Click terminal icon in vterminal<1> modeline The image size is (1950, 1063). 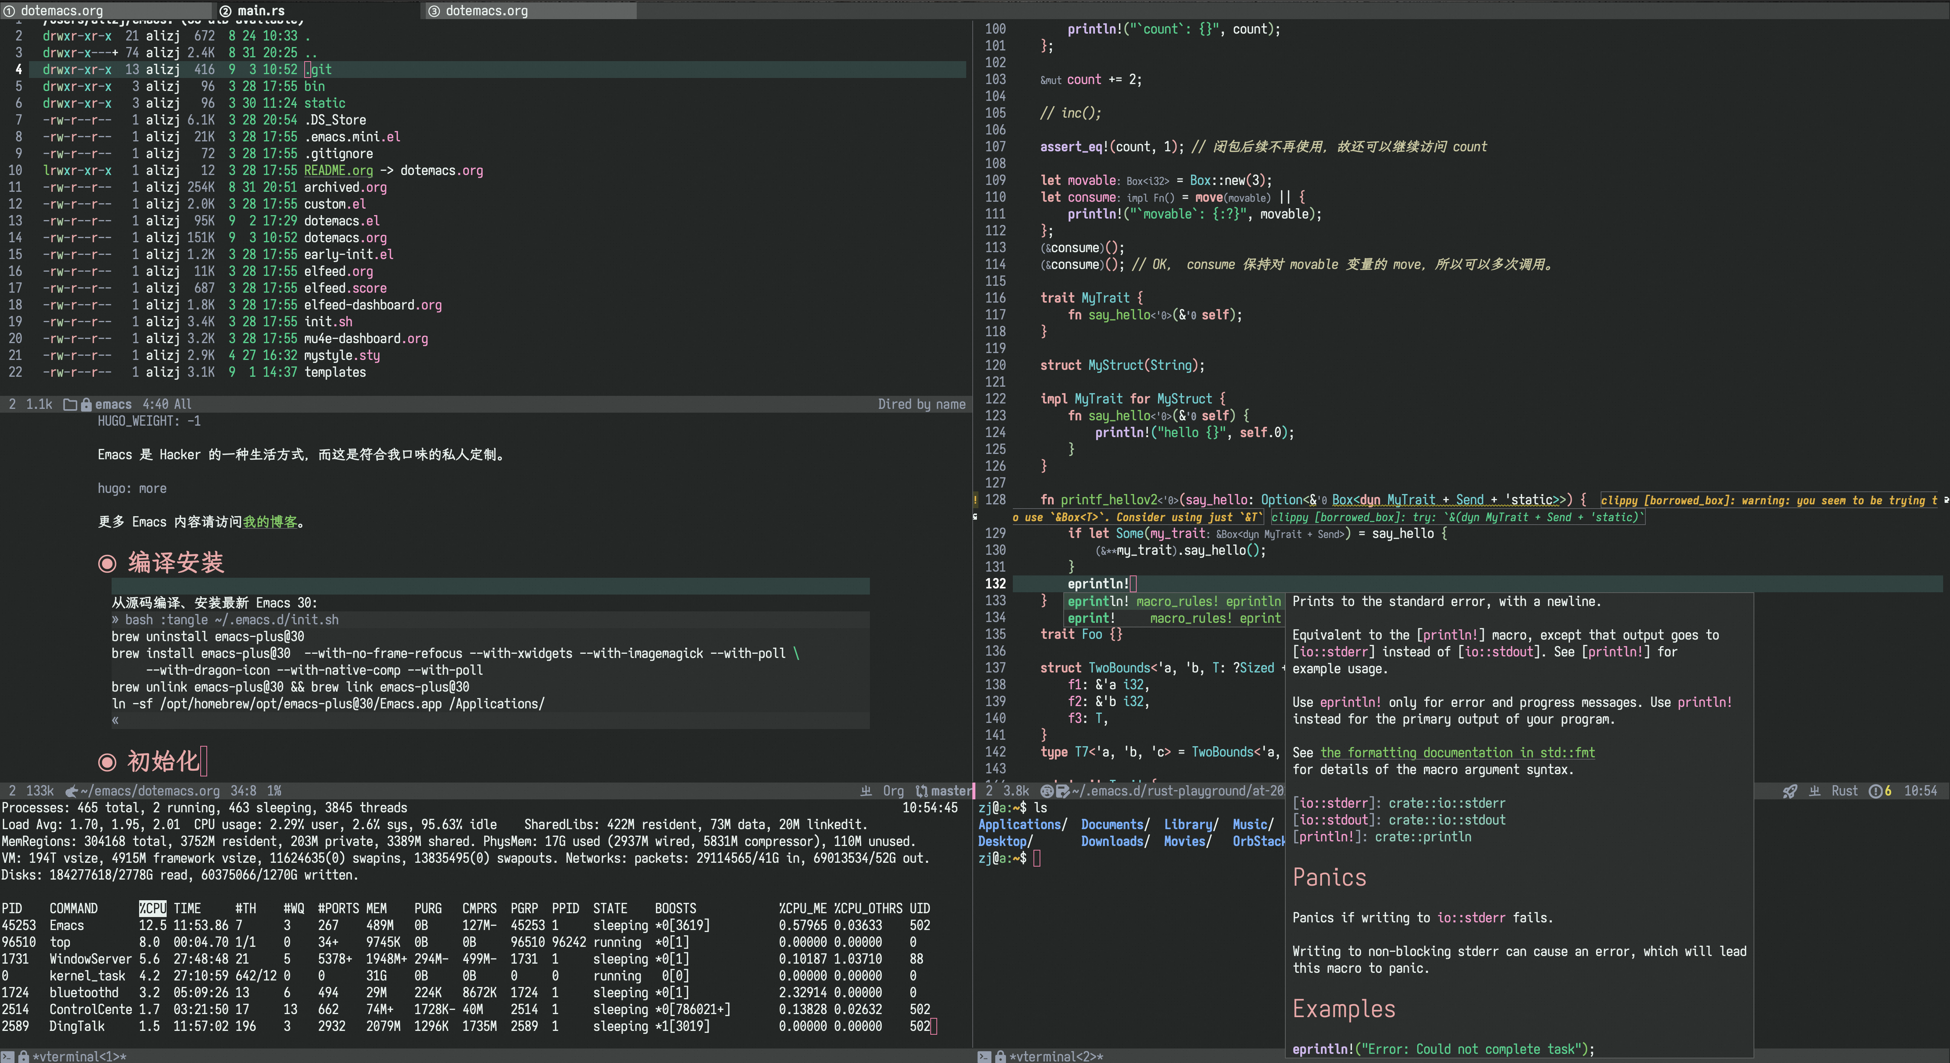click(8, 1056)
